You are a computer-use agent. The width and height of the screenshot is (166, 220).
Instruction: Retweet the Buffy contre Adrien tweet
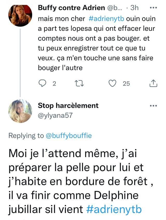pos(78,83)
